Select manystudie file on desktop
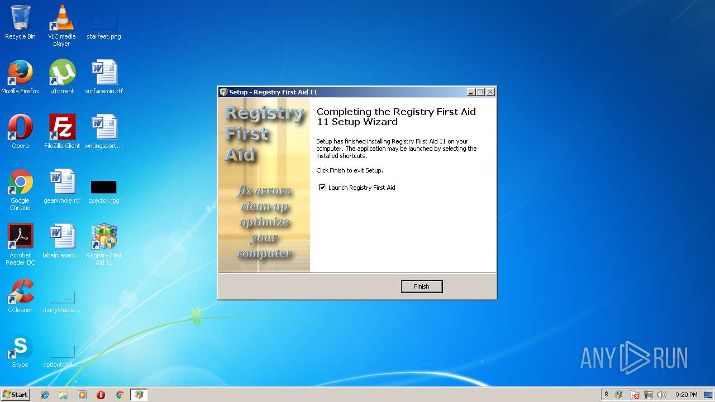Screen dimensions: 715x402 61,301
